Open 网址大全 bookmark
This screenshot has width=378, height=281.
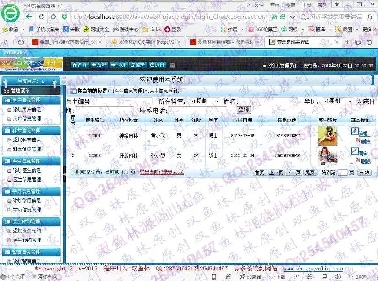click(96, 29)
